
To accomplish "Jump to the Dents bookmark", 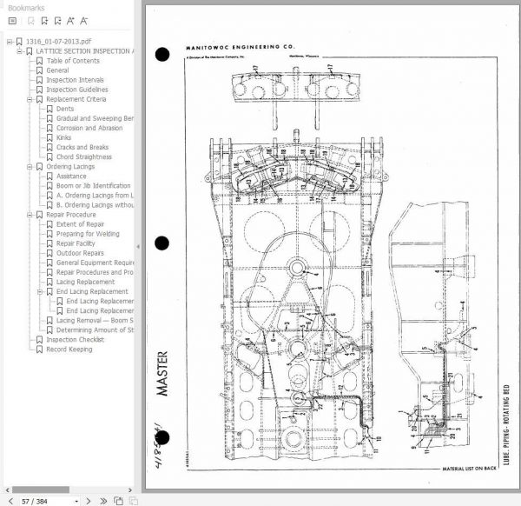I will click(x=65, y=110).
